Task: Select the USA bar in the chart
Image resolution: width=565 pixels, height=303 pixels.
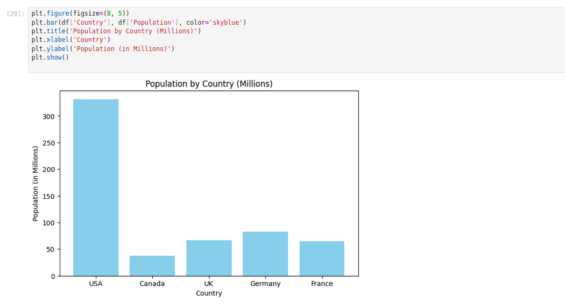Action: click(96, 187)
